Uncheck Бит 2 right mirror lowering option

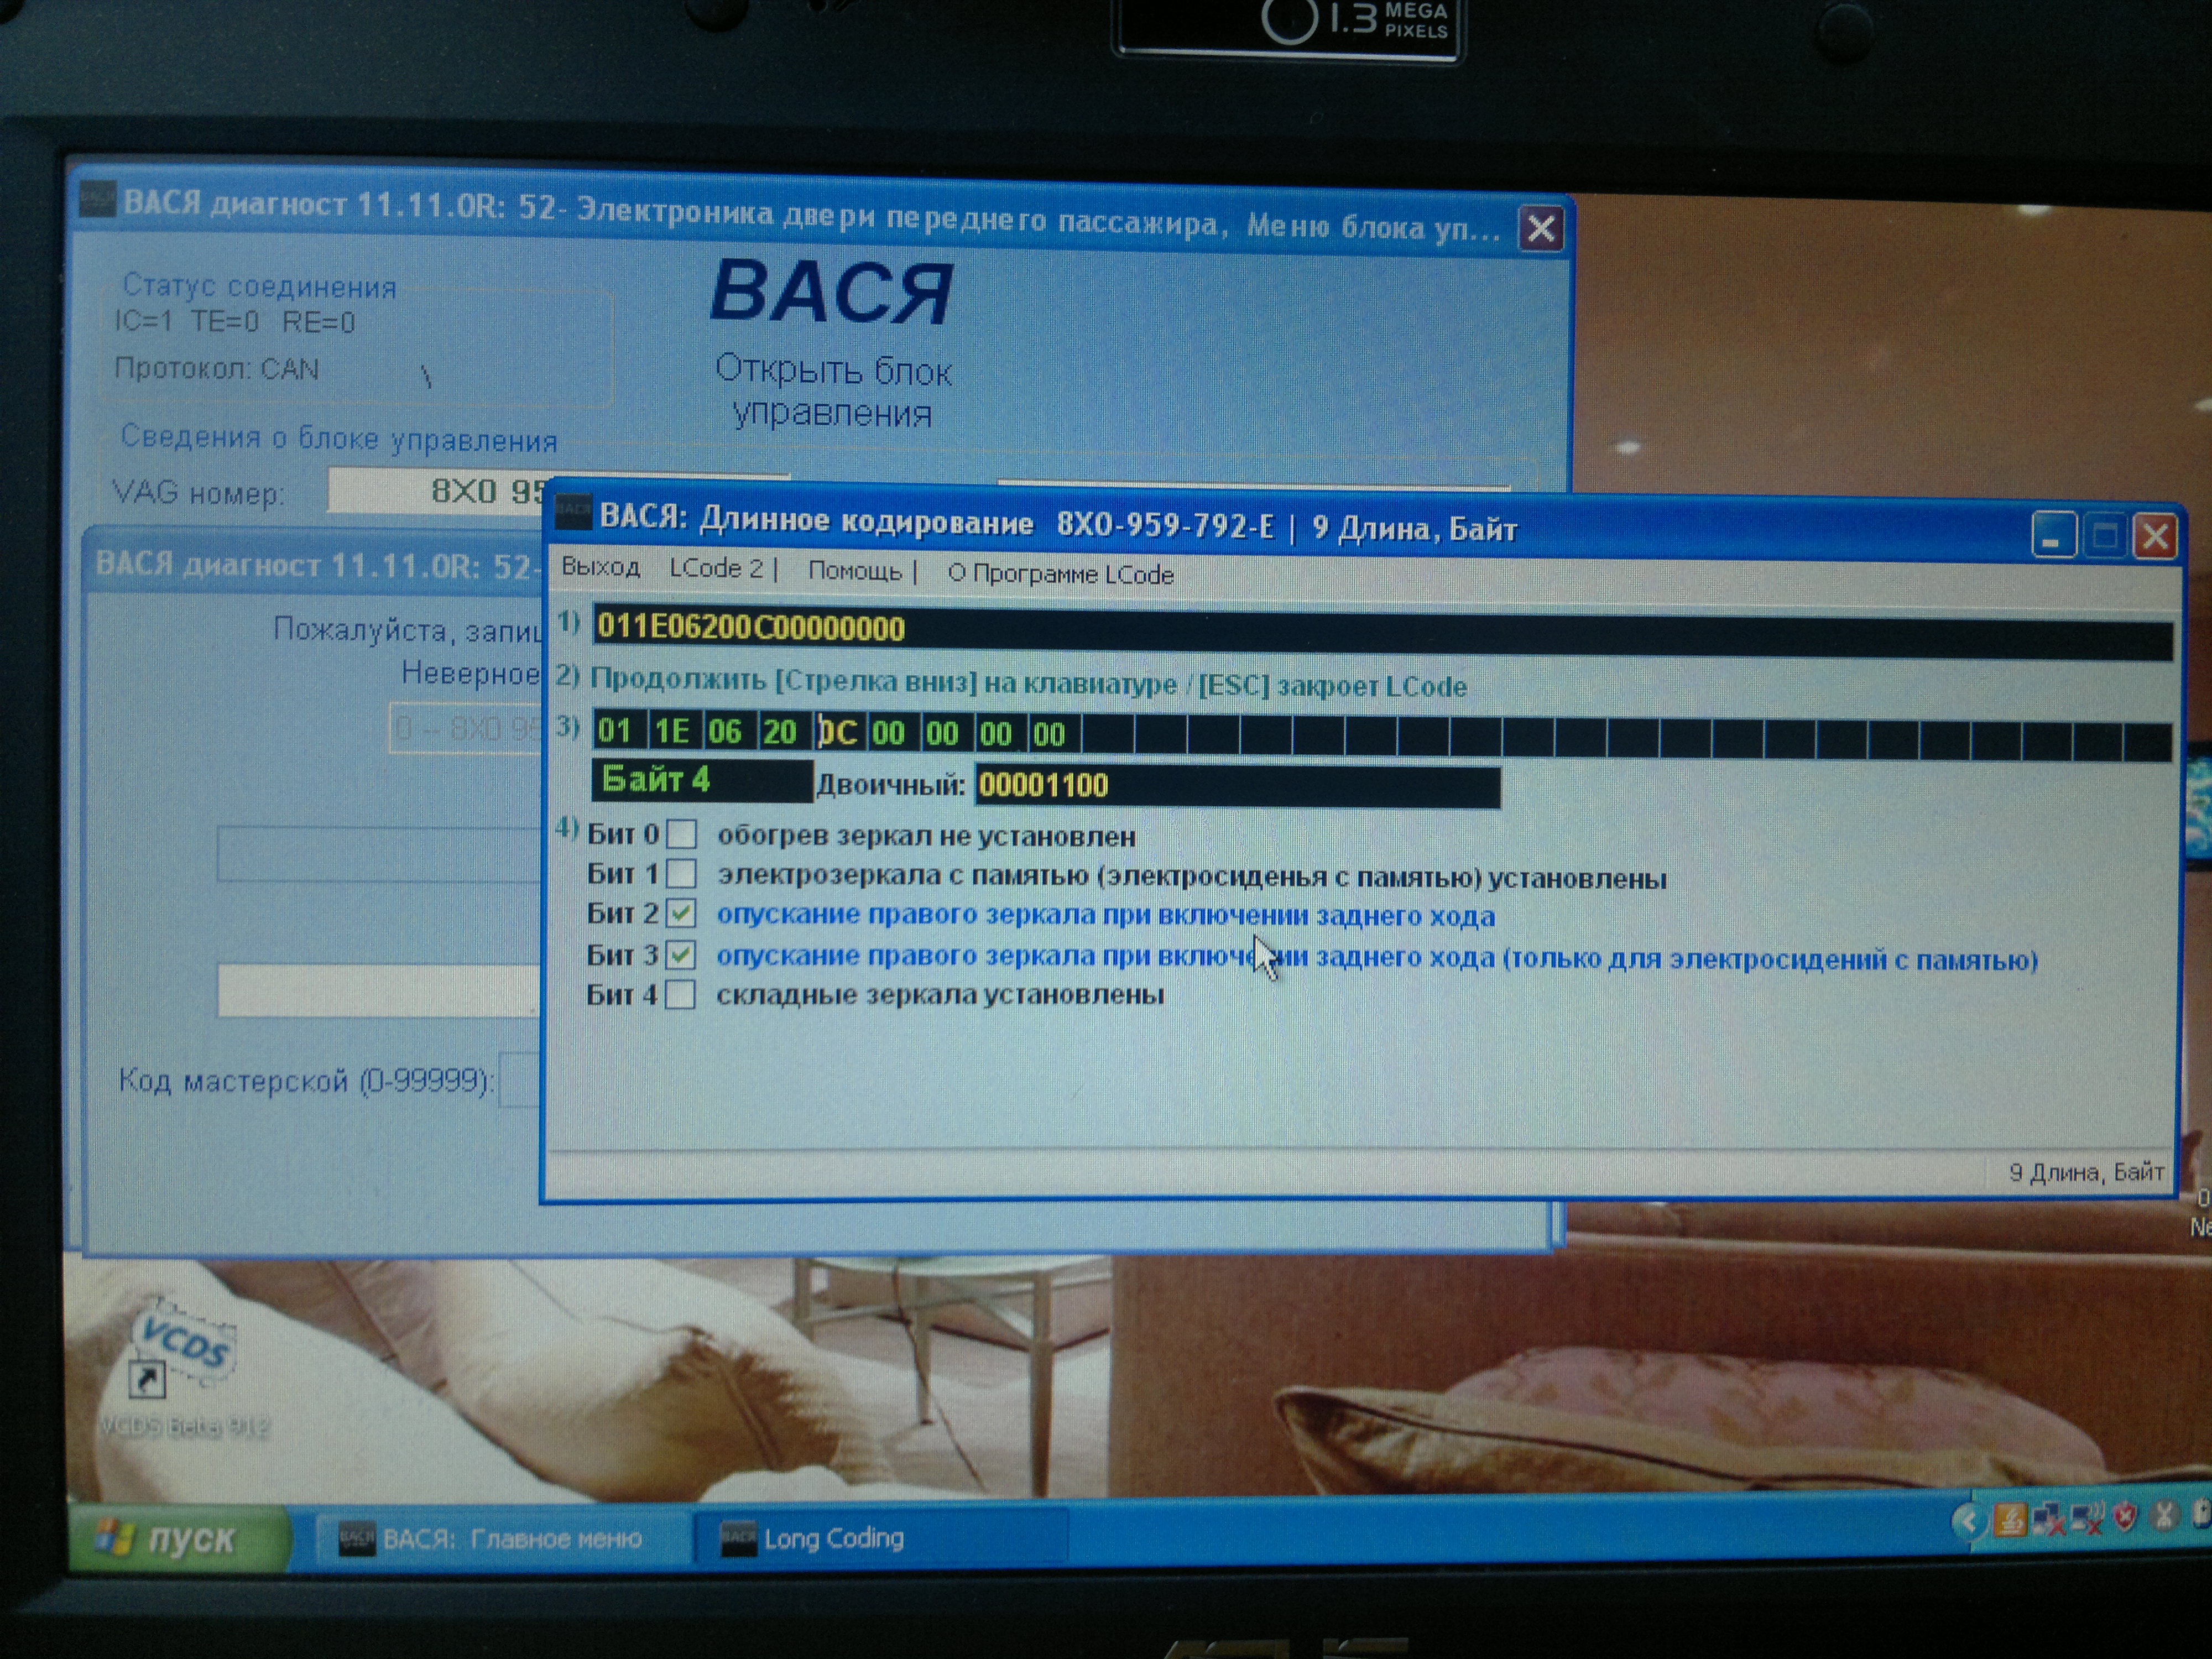tap(682, 913)
